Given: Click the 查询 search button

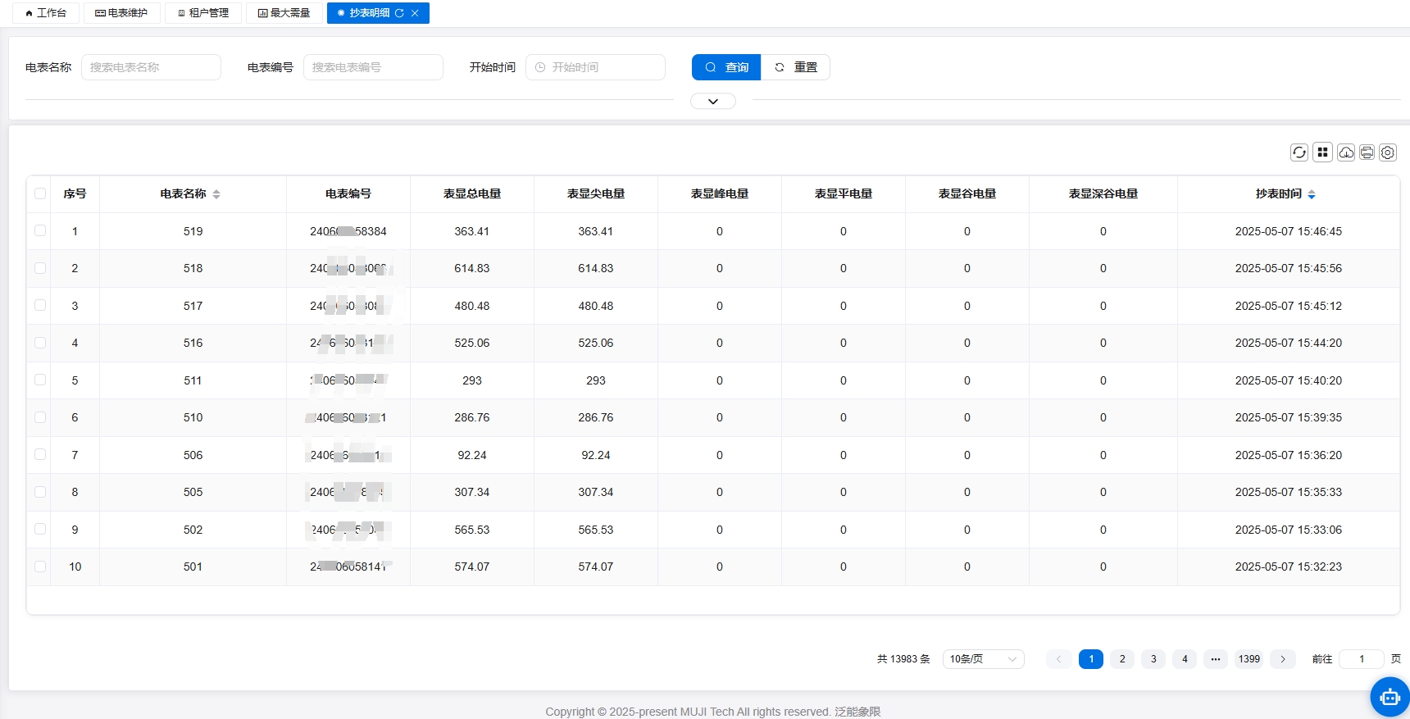Looking at the screenshot, I should [x=726, y=67].
